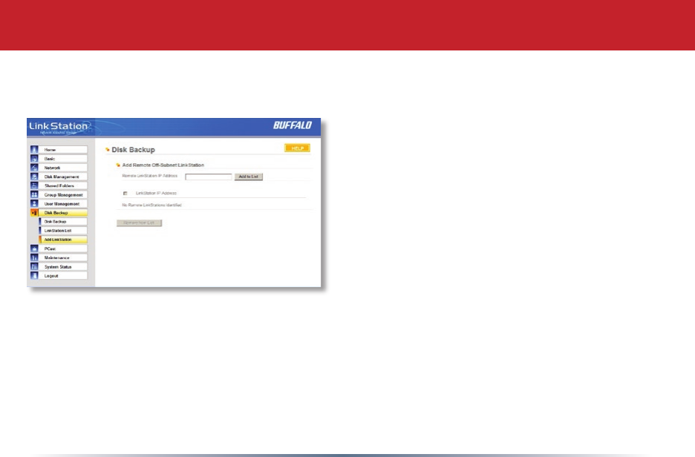The width and height of the screenshot is (695, 457).
Task: Open the Disk Backup submenu entry
Action: click(x=63, y=221)
